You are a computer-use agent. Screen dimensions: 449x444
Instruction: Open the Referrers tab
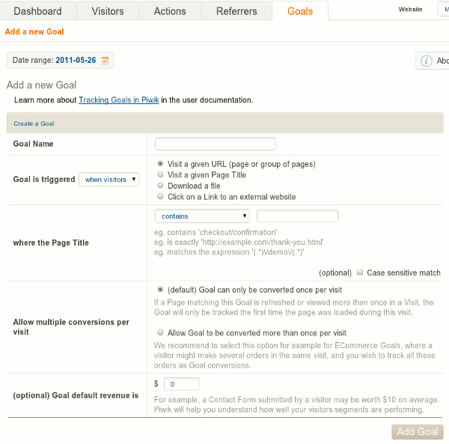pos(236,11)
